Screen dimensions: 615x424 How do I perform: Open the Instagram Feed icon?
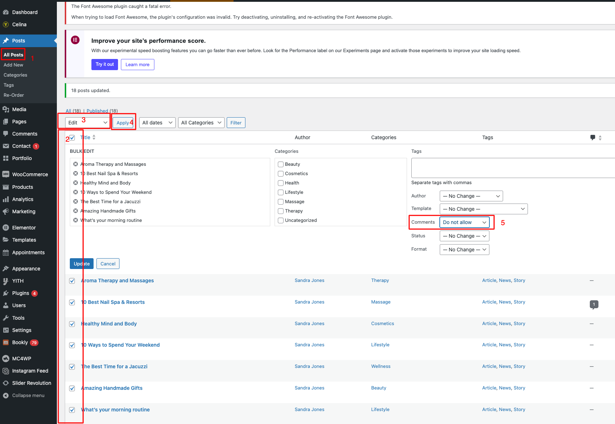(x=6, y=371)
